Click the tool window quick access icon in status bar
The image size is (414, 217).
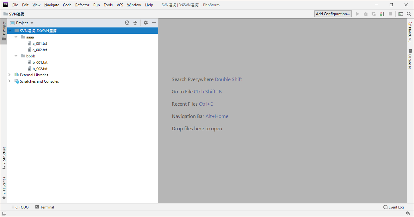pyautogui.click(x=4, y=214)
